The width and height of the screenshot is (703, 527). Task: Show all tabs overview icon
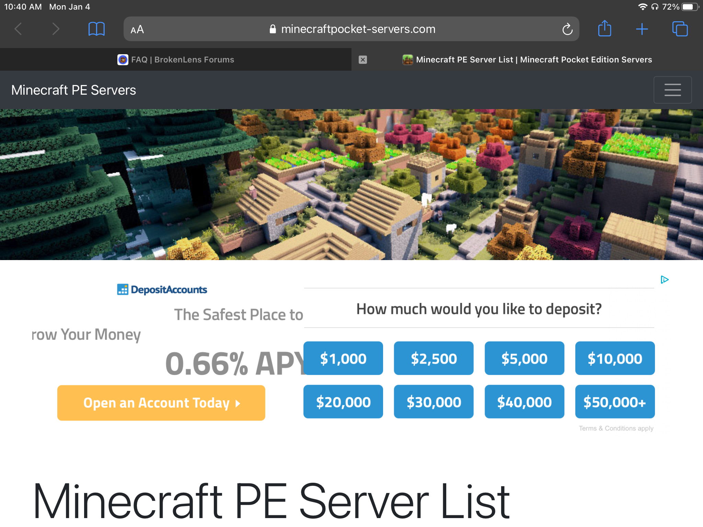pyautogui.click(x=680, y=29)
